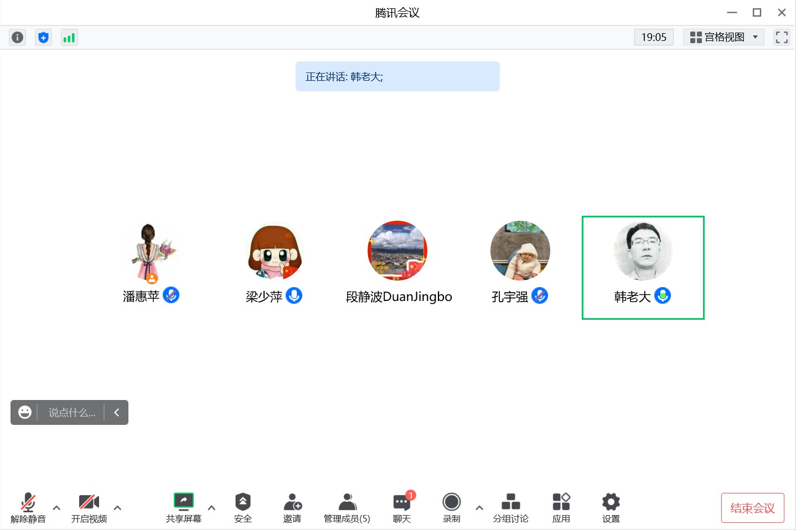
Task: Open the 聊天 chat panel
Action: [x=401, y=507]
